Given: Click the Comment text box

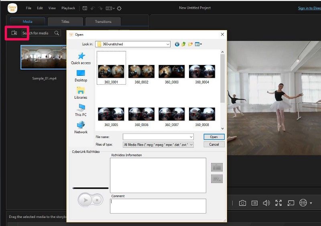Looking at the screenshot, I should click(x=158, y=206).
